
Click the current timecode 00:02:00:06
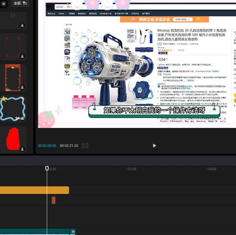coord(47,146)
